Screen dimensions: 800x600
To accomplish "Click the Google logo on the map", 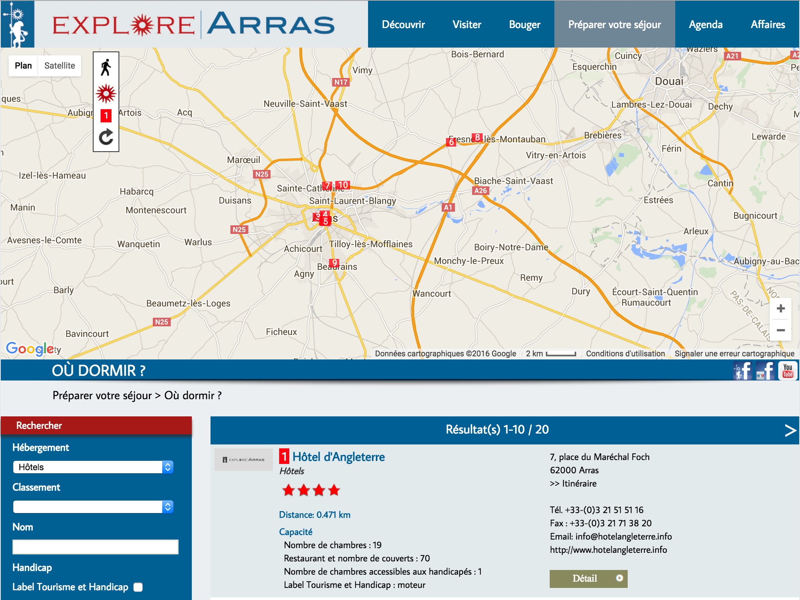I will pyautogui.click(x=30, y=349).
